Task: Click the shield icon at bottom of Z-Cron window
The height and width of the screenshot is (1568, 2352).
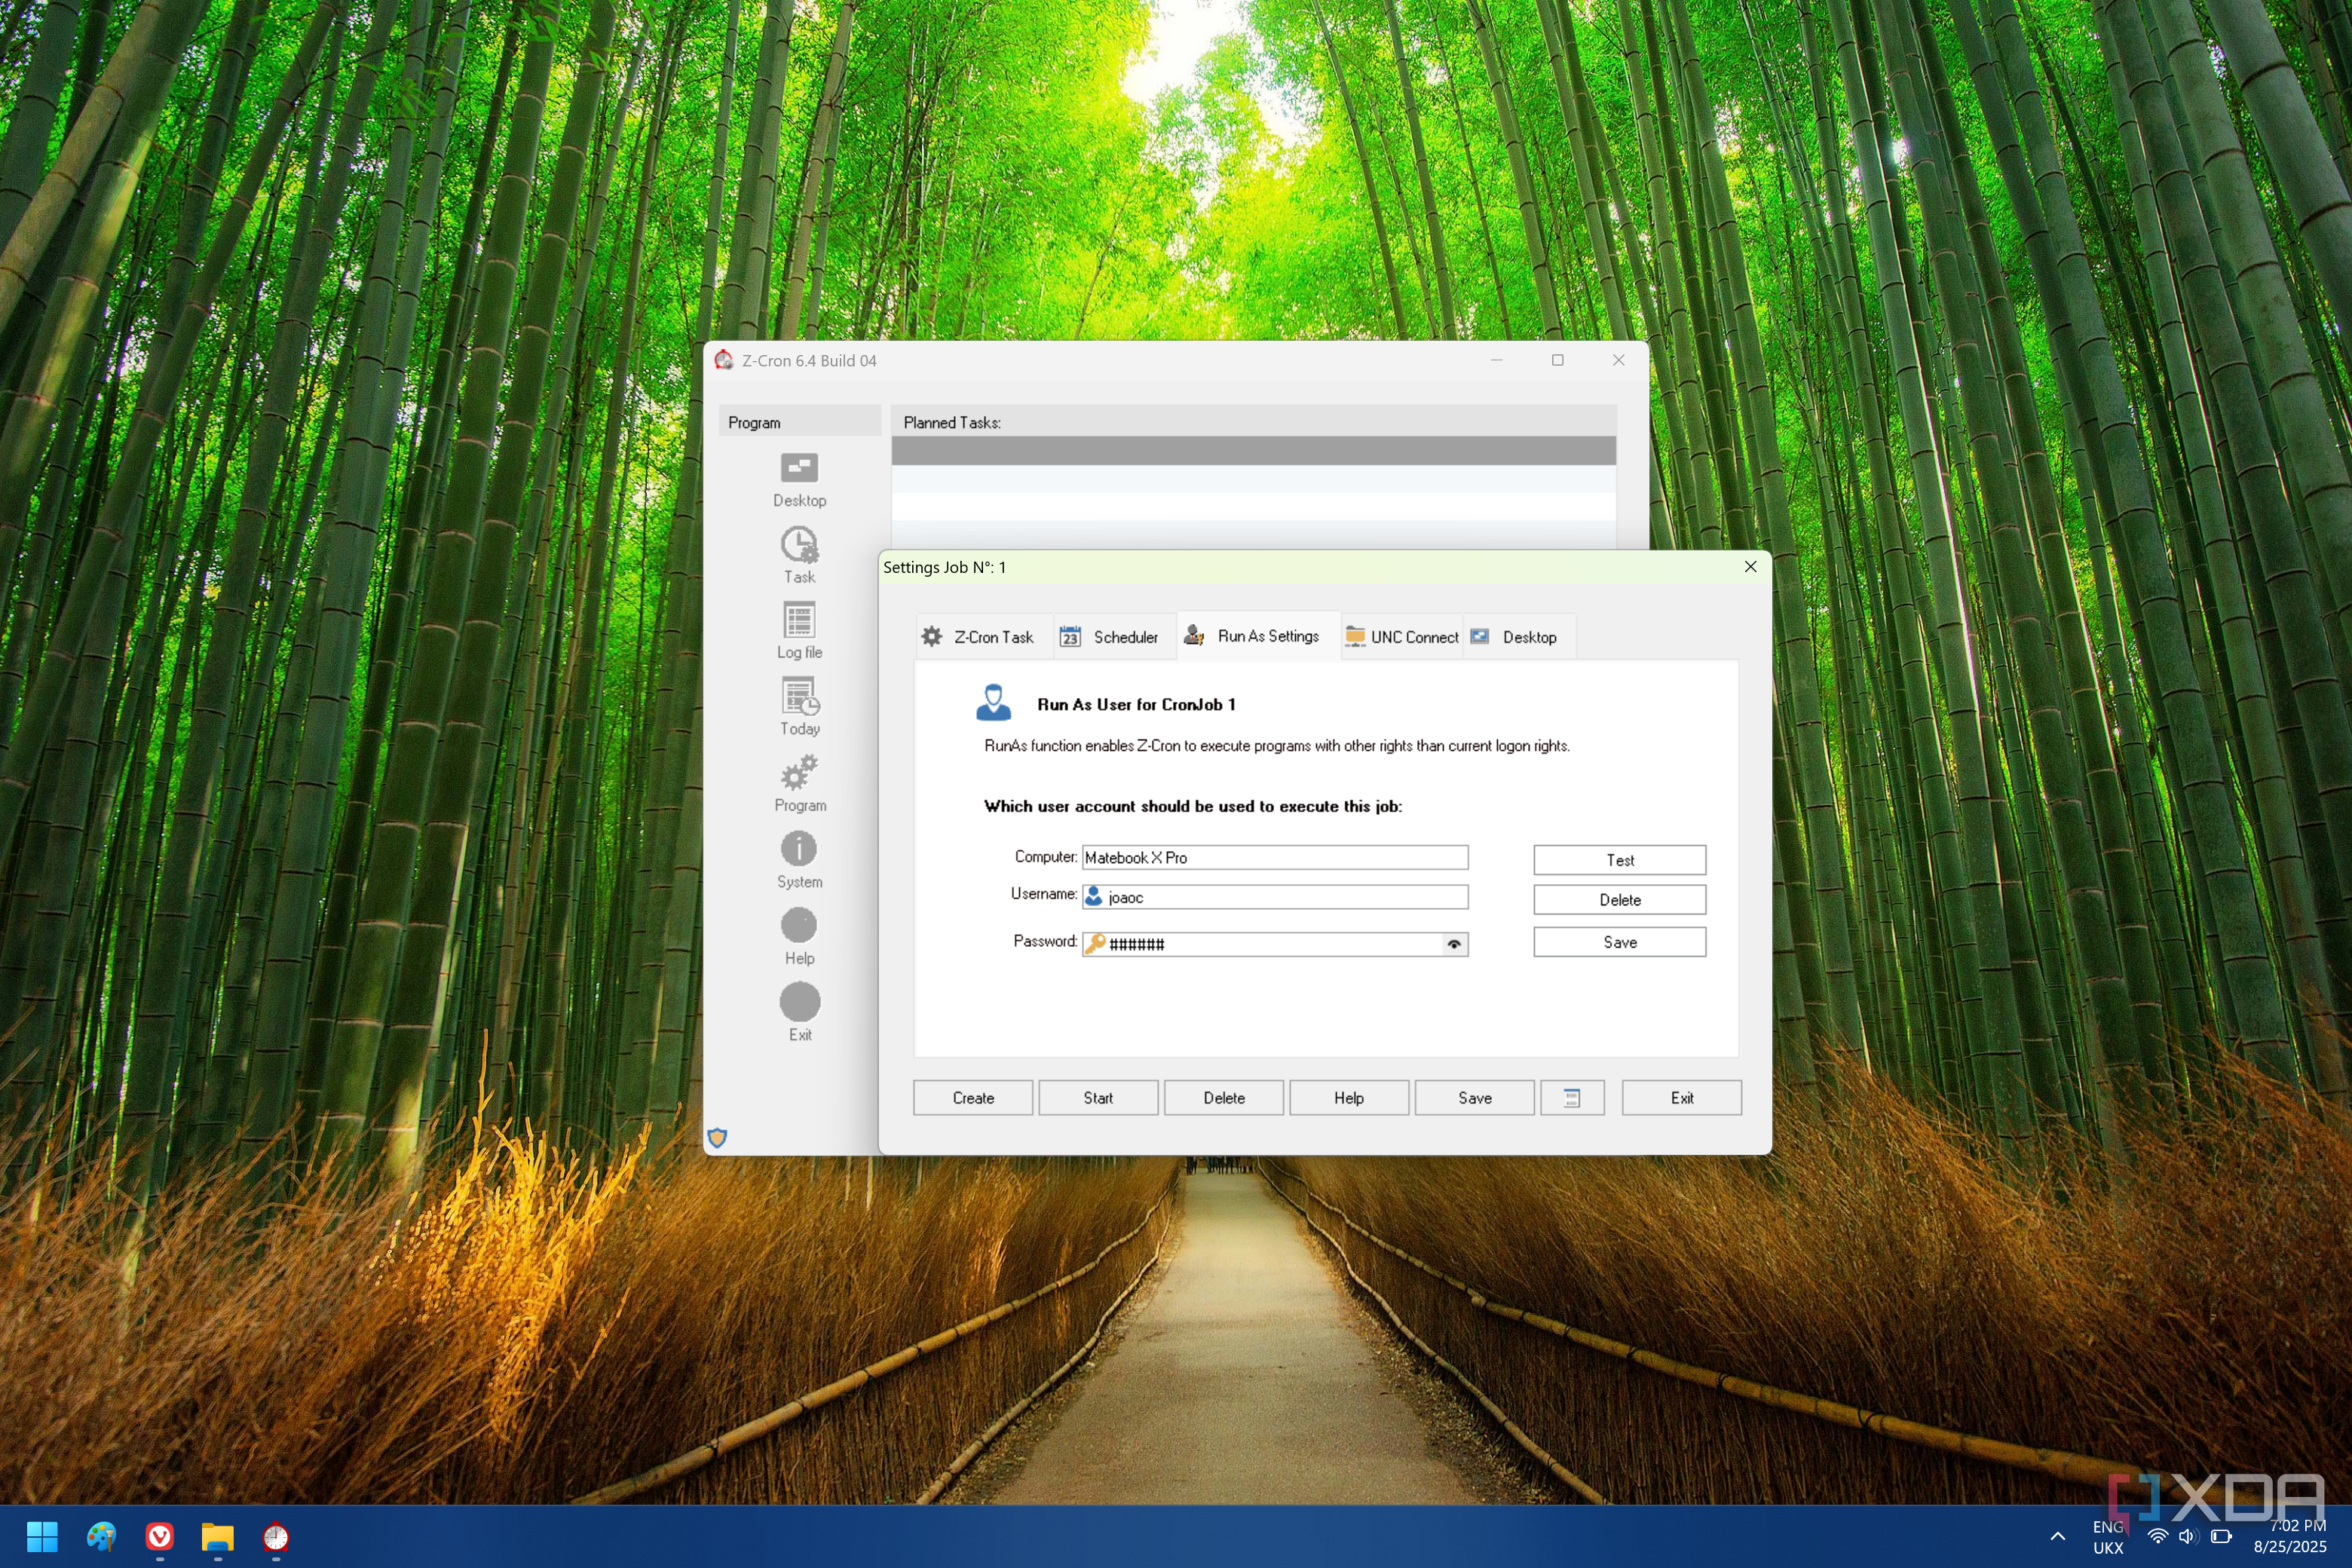Action: (x=717, y=1137)
